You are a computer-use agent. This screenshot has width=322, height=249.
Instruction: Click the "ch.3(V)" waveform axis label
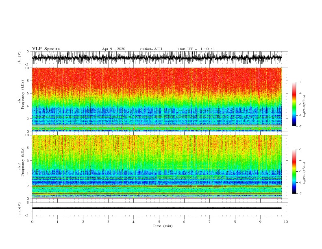20,209
